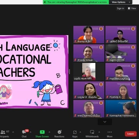
Task: Open the View Options dropdown
Action: 120,2
